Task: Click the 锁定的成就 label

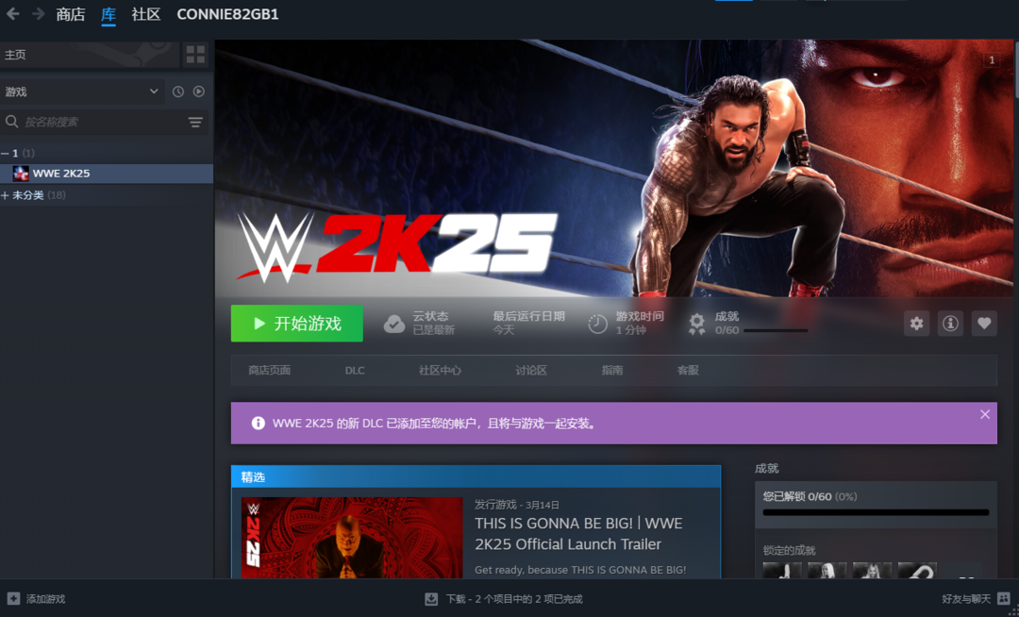Action: click(789, 550)
